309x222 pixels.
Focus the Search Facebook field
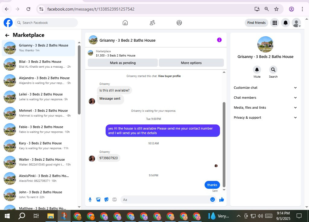pos(46,23)
